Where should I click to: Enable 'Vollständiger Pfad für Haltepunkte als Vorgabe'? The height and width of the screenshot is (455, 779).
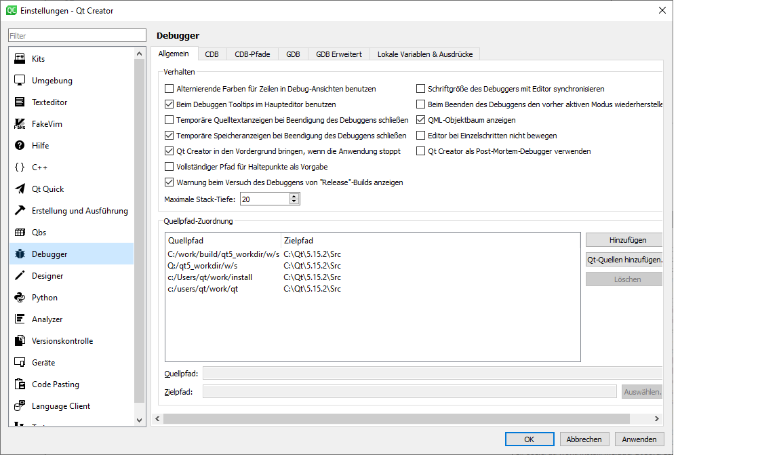tap(169, 166)
